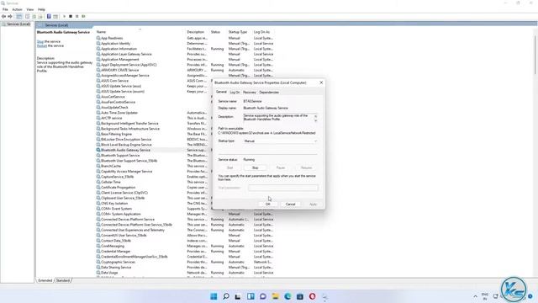
Task: Select the Cryptographic Services row
Action: 185,262
